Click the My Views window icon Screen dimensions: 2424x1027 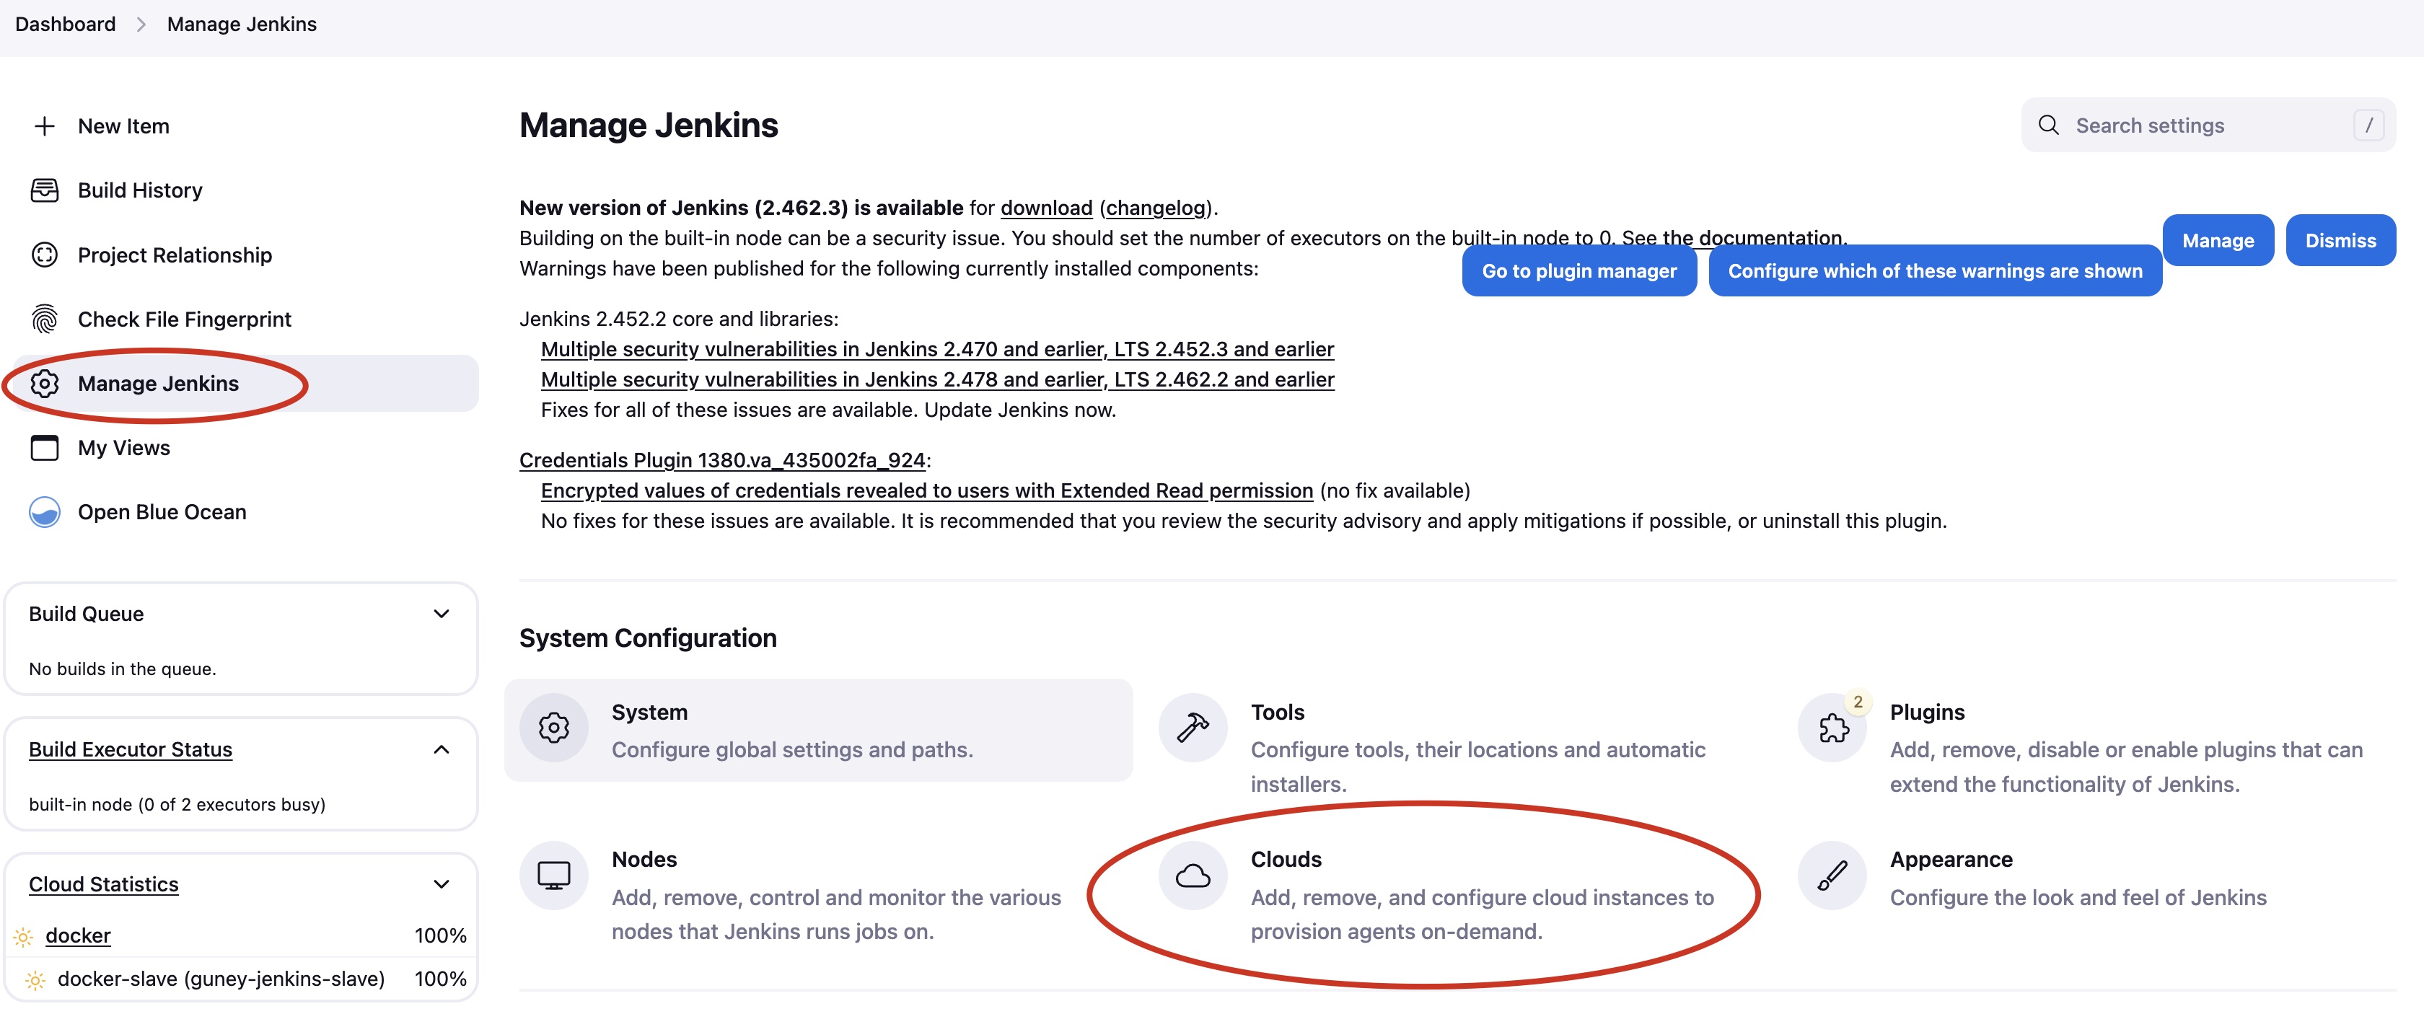(44, 448)
